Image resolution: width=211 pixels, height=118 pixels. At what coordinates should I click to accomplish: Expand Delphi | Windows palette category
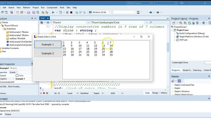point(173,91)
